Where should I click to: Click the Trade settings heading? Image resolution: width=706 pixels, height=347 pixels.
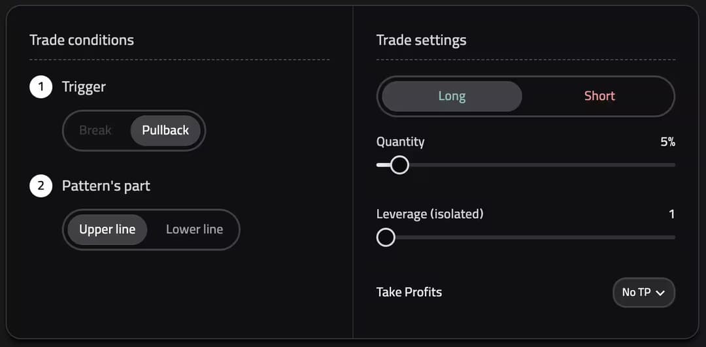tap(422, 40)
